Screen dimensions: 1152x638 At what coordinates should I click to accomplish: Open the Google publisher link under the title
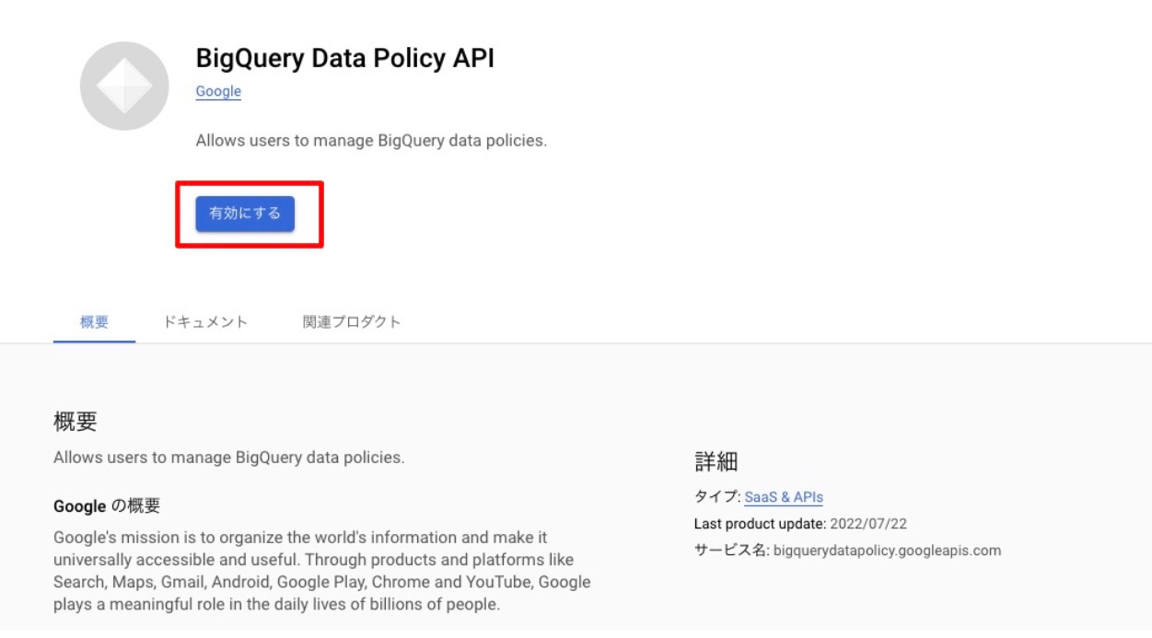pos(218,91)
